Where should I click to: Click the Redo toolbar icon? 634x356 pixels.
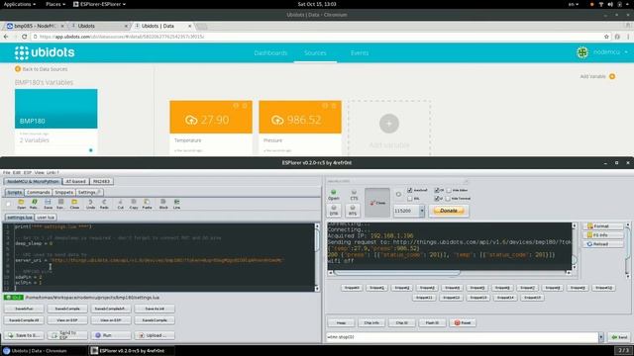104,204
